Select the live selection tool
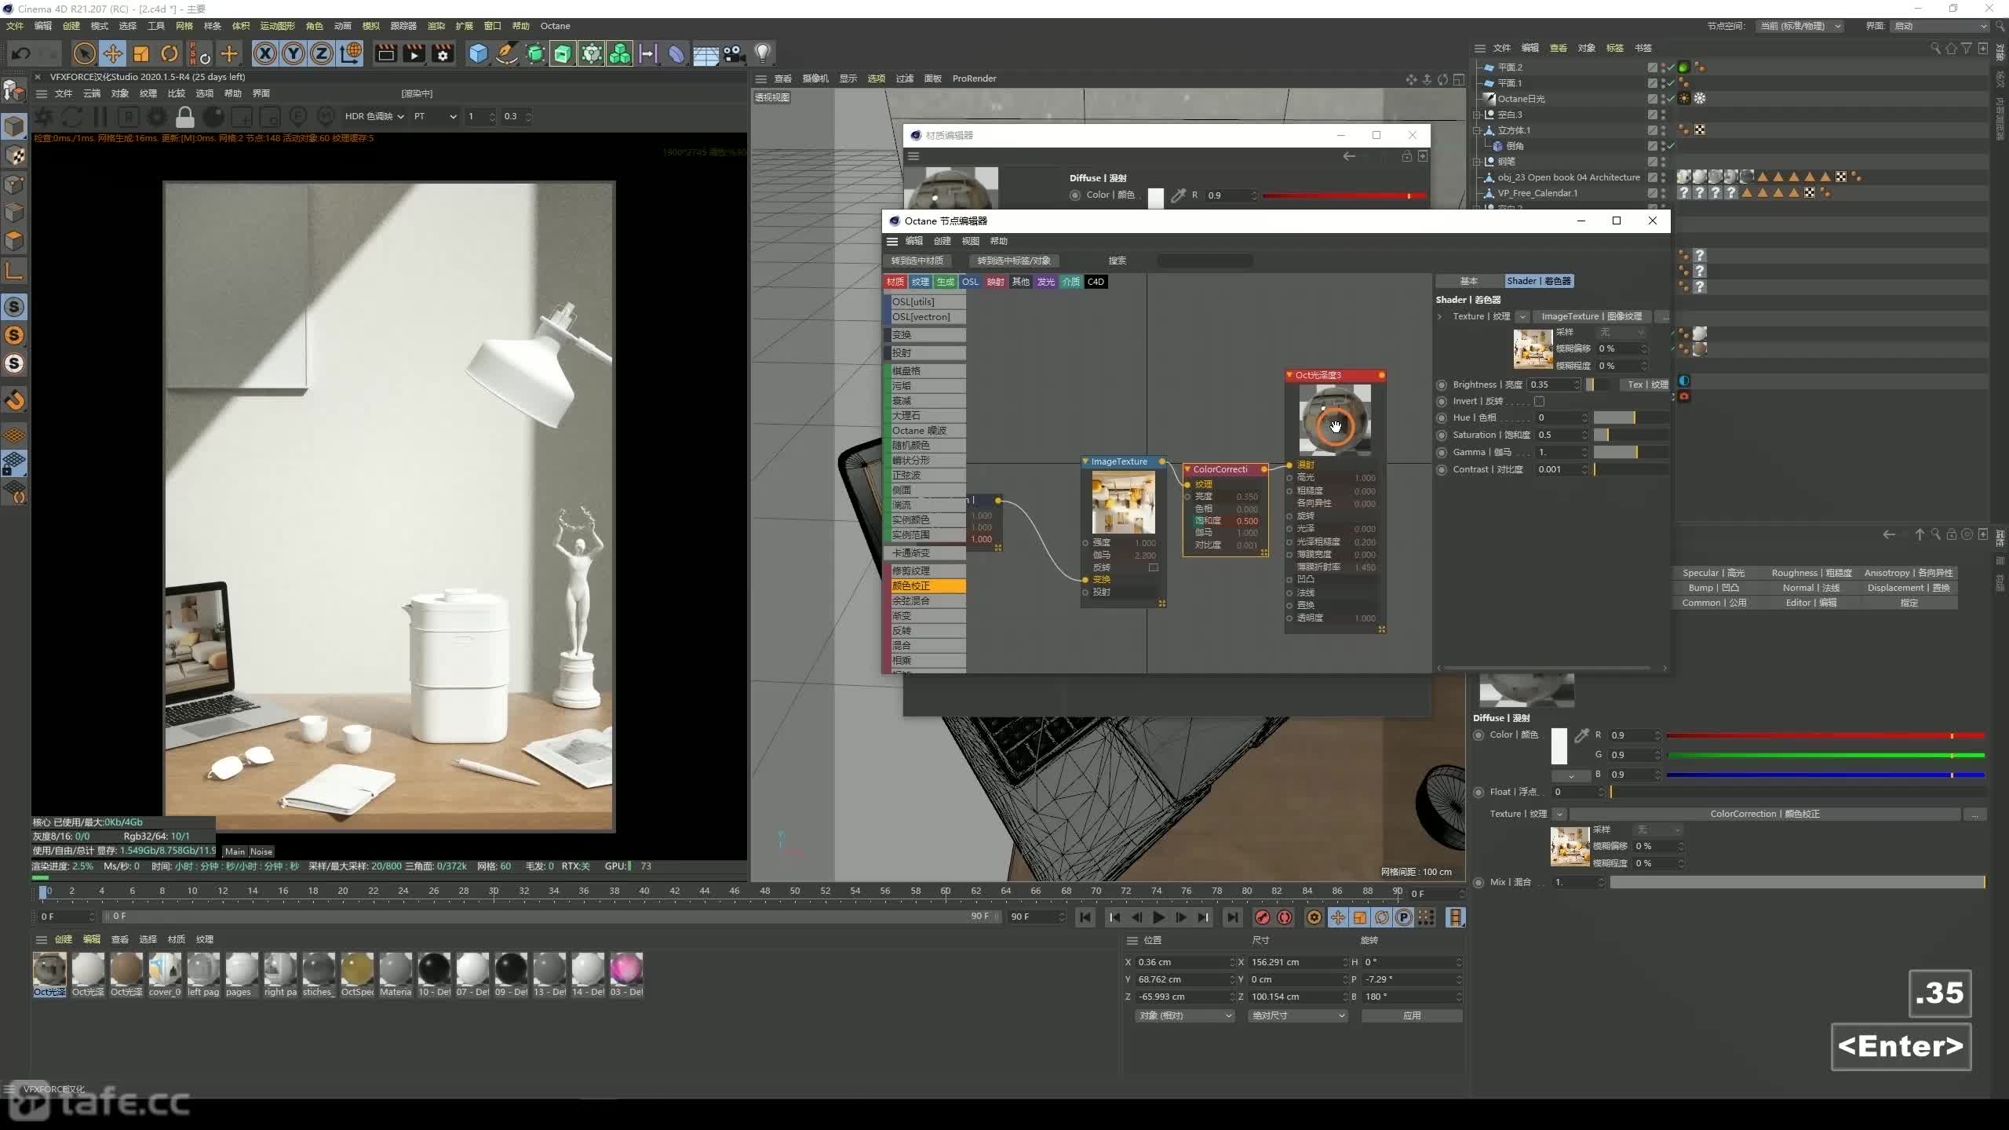This screenshot has width=2009, height=1130. [84, 53]
